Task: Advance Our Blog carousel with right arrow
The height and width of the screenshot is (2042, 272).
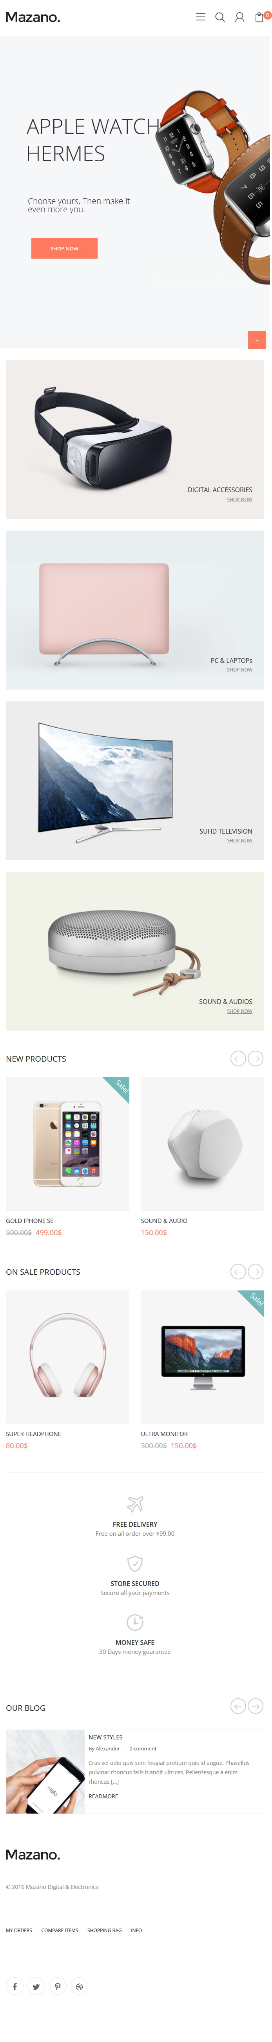Action: (256, 1706)
